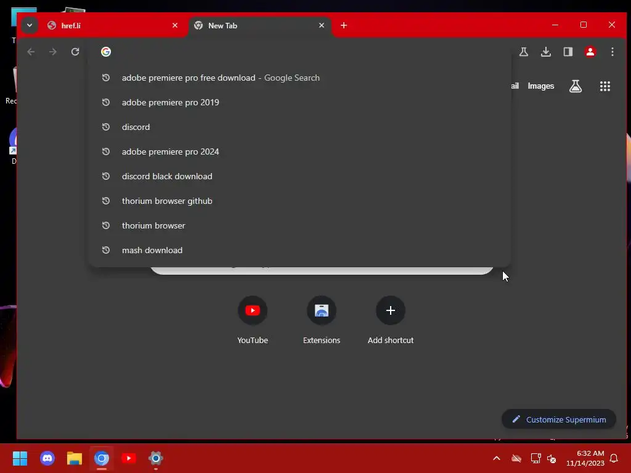
Task: Open the notifications bell
Action: point(614,458)
